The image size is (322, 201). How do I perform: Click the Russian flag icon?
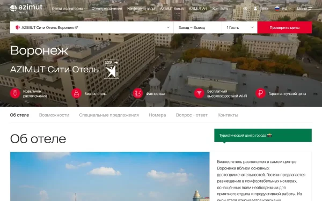coord(277,9)
